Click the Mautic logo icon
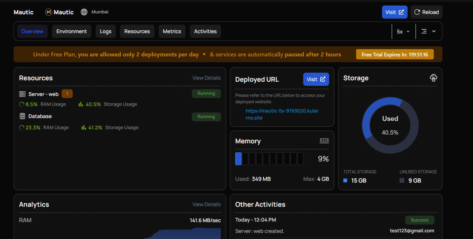473x239 pixels. coord(49,12)
